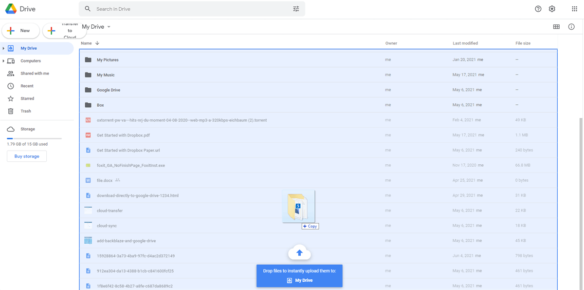Click the Transfer to Cloud button

(x=65, y=31)
